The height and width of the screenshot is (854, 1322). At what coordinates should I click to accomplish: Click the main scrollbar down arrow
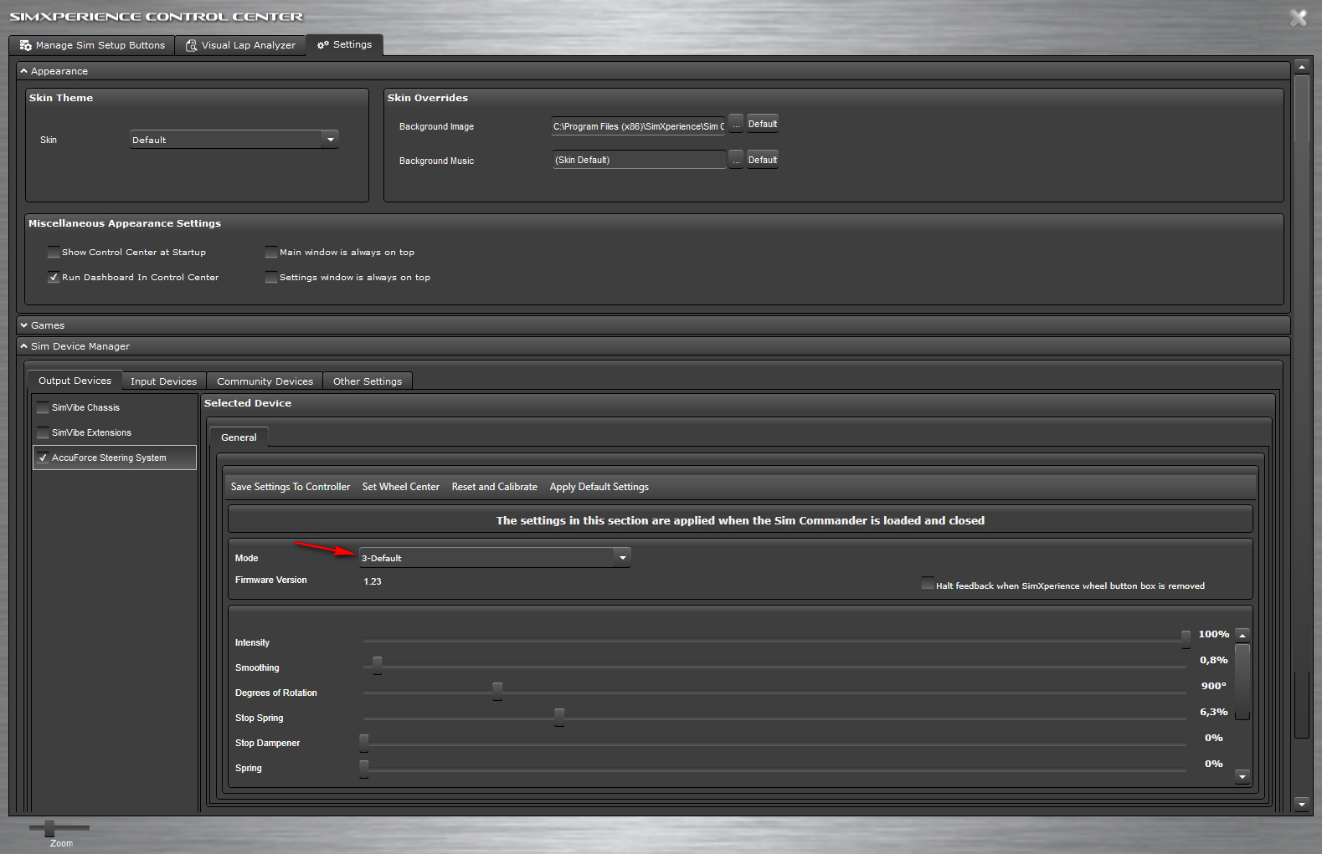click(1301, 804)
